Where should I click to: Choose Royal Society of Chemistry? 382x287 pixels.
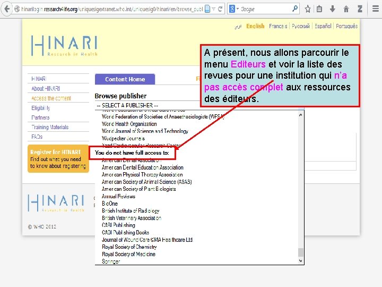tap(129, 247)
